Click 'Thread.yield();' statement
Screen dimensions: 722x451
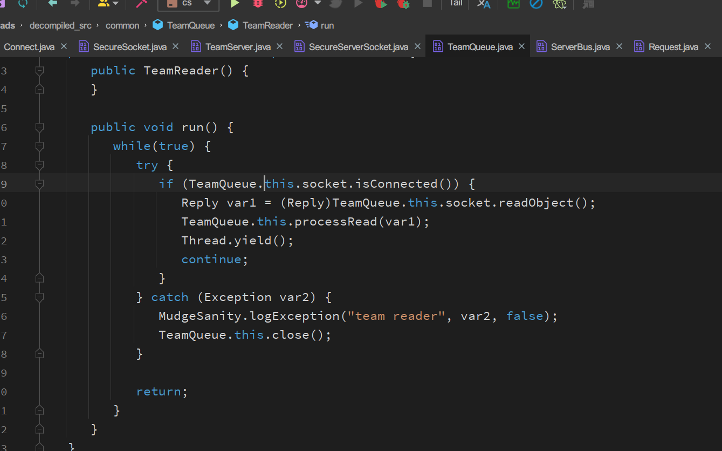(x=237, y=241)
